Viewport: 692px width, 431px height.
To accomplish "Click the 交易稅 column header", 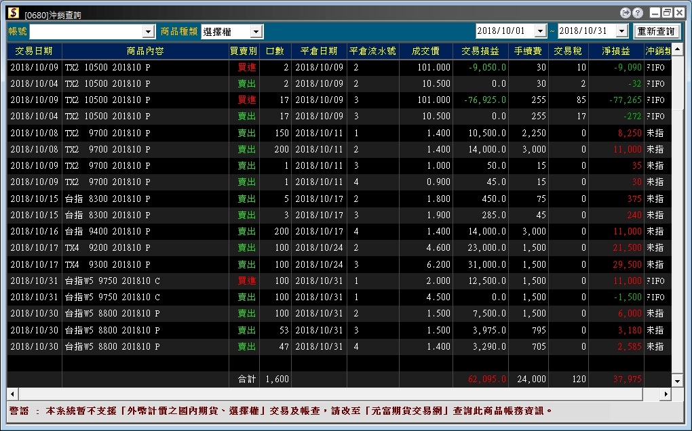I will tap(568, 51).
